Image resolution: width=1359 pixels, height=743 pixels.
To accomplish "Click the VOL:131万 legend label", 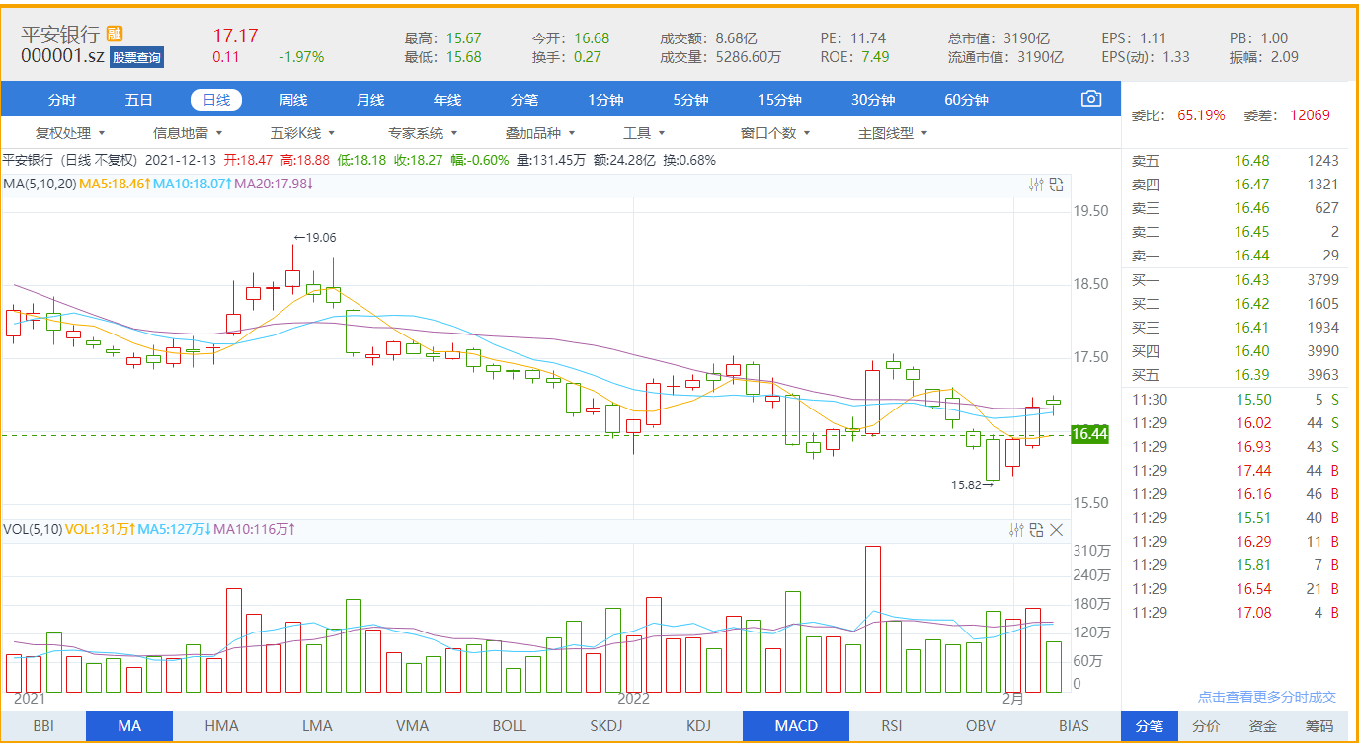I will [x=99, y=530].
